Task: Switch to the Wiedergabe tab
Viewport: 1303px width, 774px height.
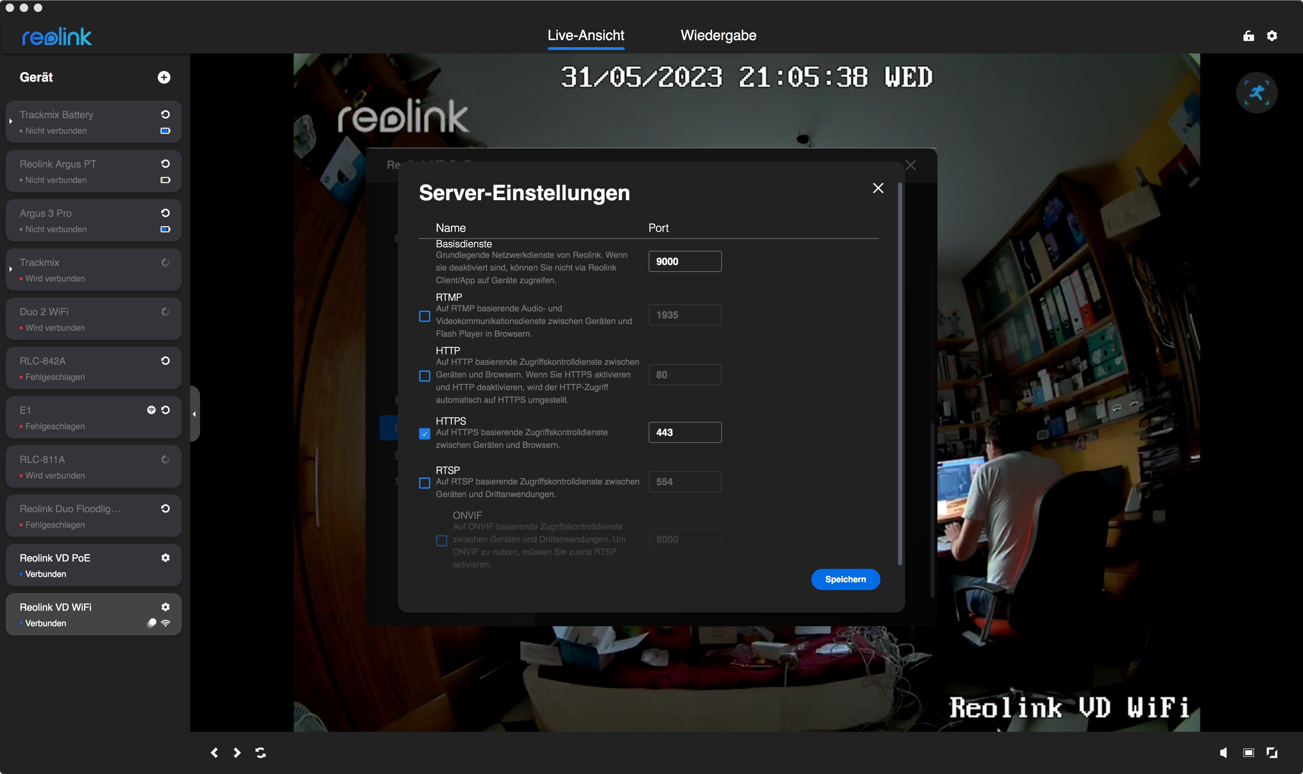Action: [x=718, y=36]
